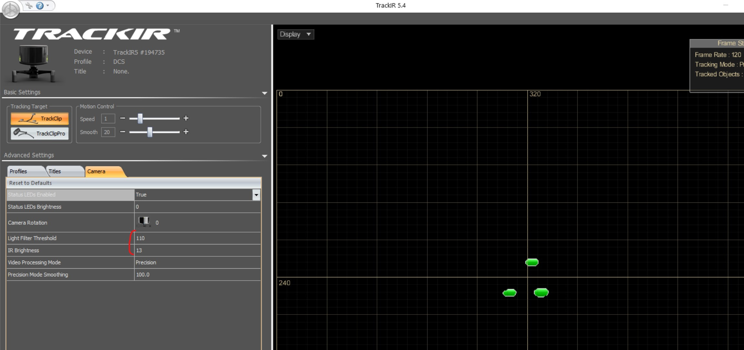744x350 pixels.
Task: Collapse the Basic Settings section
Action: 265,93
